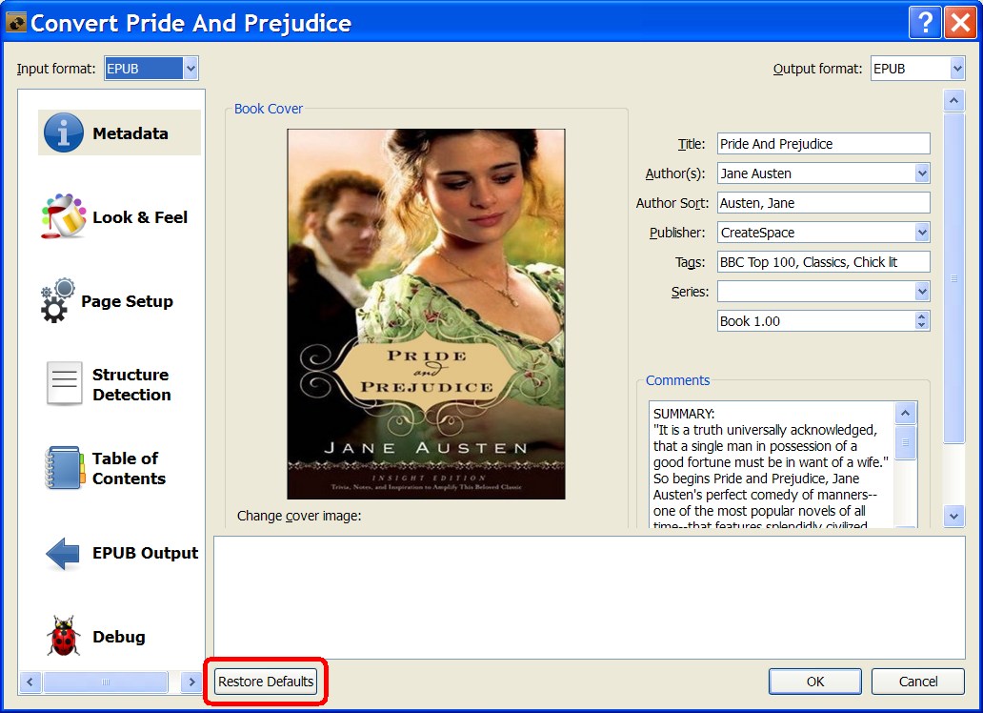
Task: Click the 'Book Cover' group label
Action: click(x=269, y=109)
